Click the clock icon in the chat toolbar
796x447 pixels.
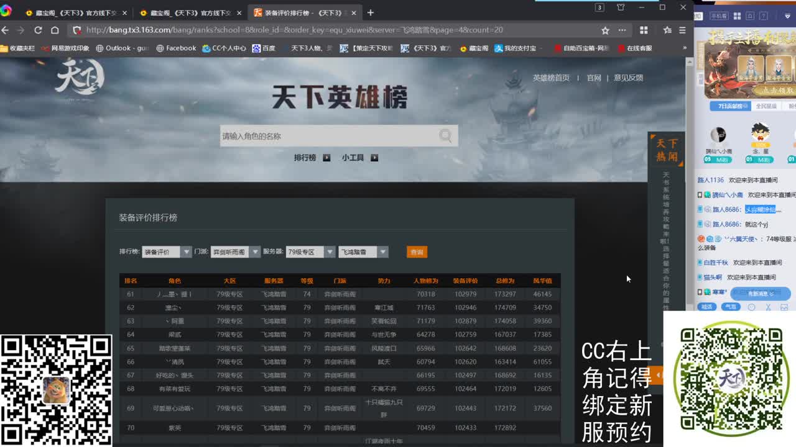[x=751, y=307]
